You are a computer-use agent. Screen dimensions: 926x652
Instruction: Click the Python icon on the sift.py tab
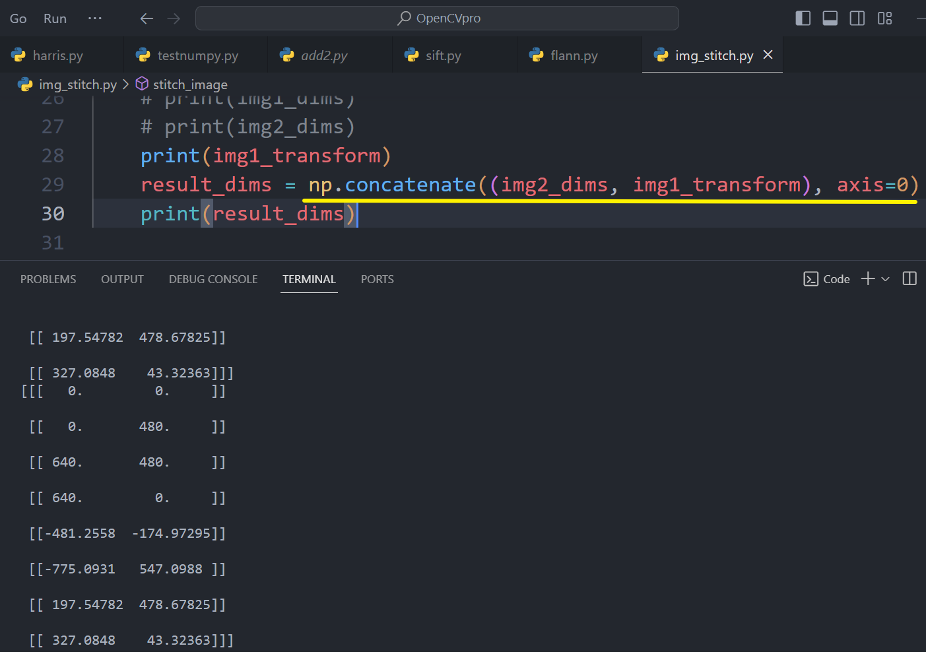[x=412, y=55]
